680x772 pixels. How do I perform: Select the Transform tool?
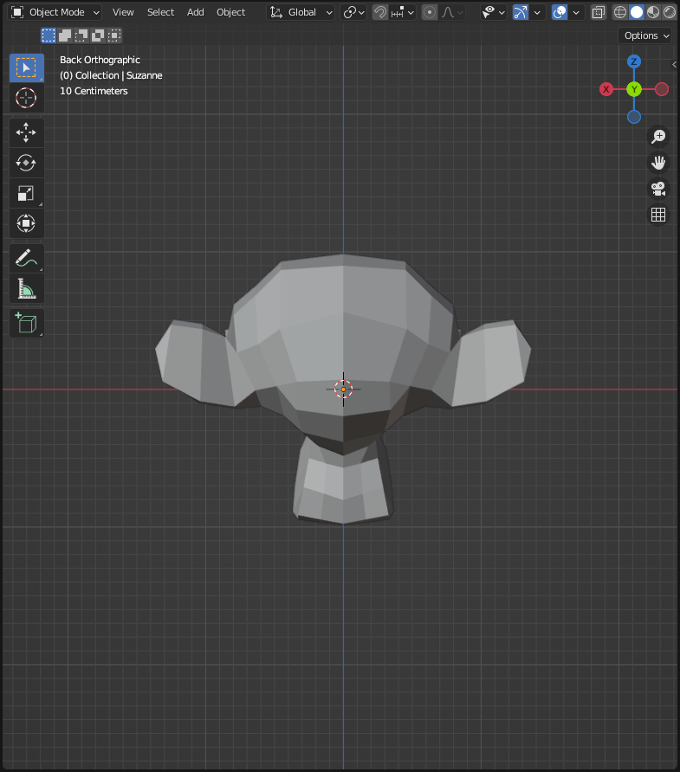pos(27,223)
